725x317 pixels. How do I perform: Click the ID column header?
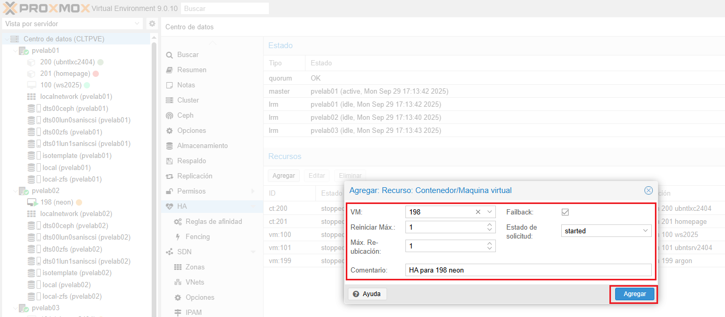pyautogui.click(x=289, y=194)
